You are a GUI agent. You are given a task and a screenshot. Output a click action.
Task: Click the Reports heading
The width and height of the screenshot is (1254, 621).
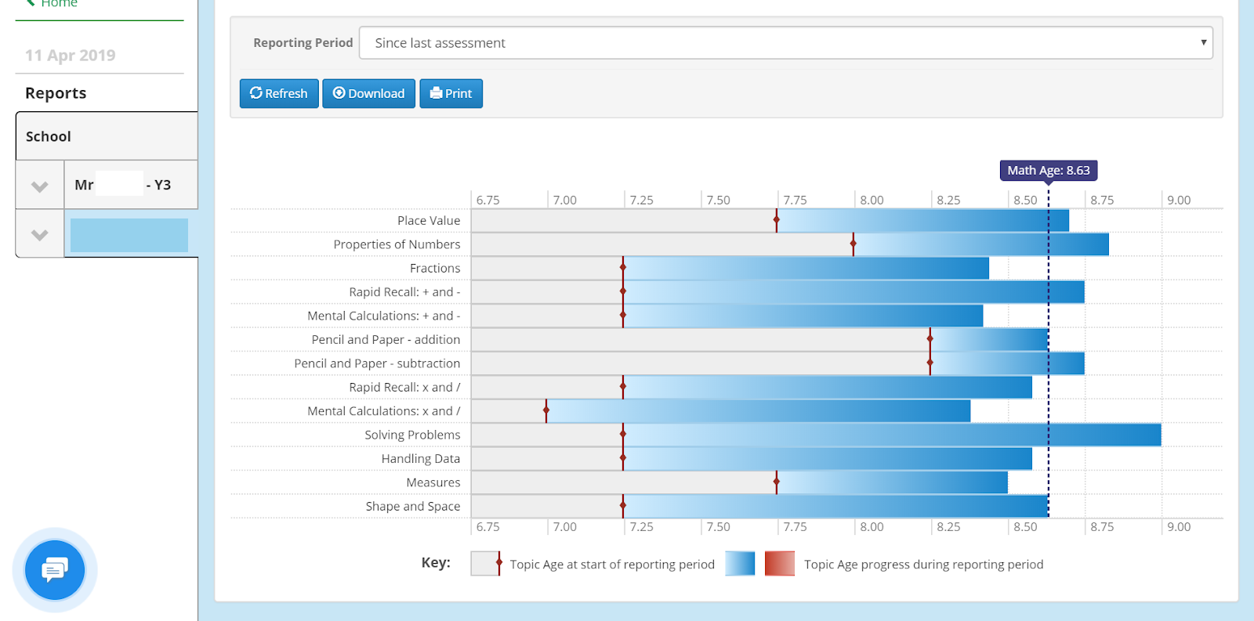click(56, 93)
